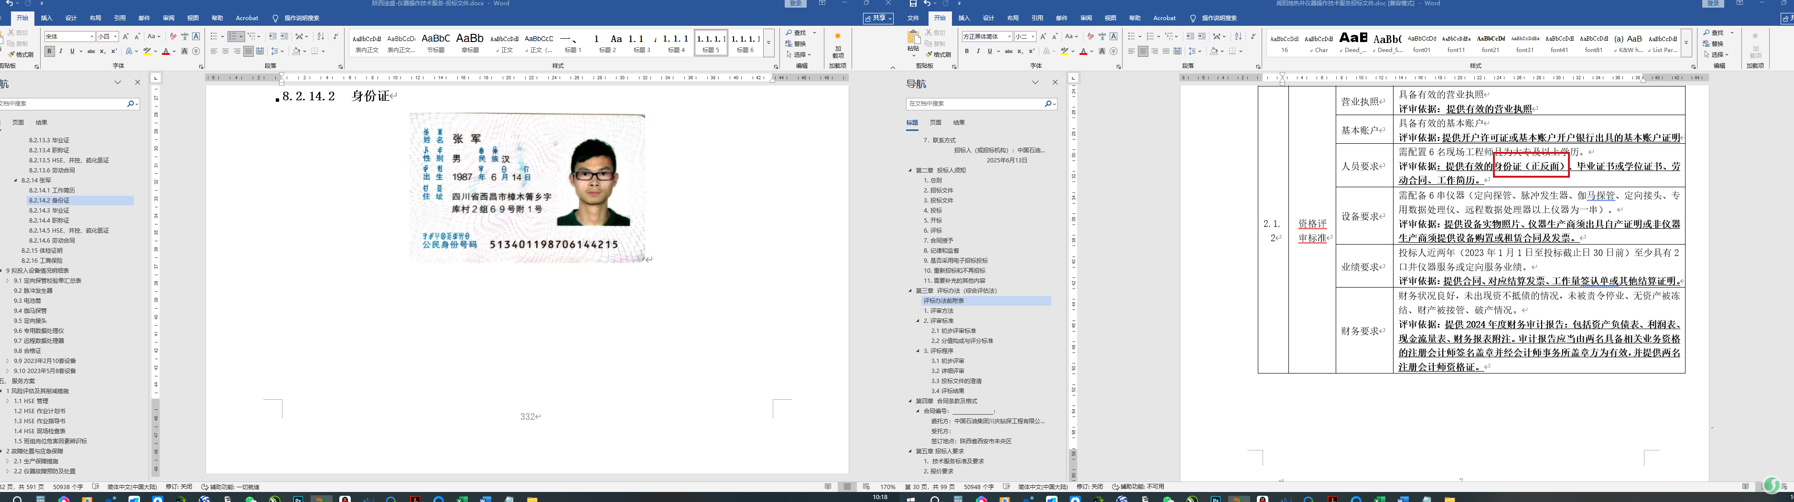Toggle Italic in the 招标文件.doc window
Screen dimensions: 1794x502
tap(978, 51)
